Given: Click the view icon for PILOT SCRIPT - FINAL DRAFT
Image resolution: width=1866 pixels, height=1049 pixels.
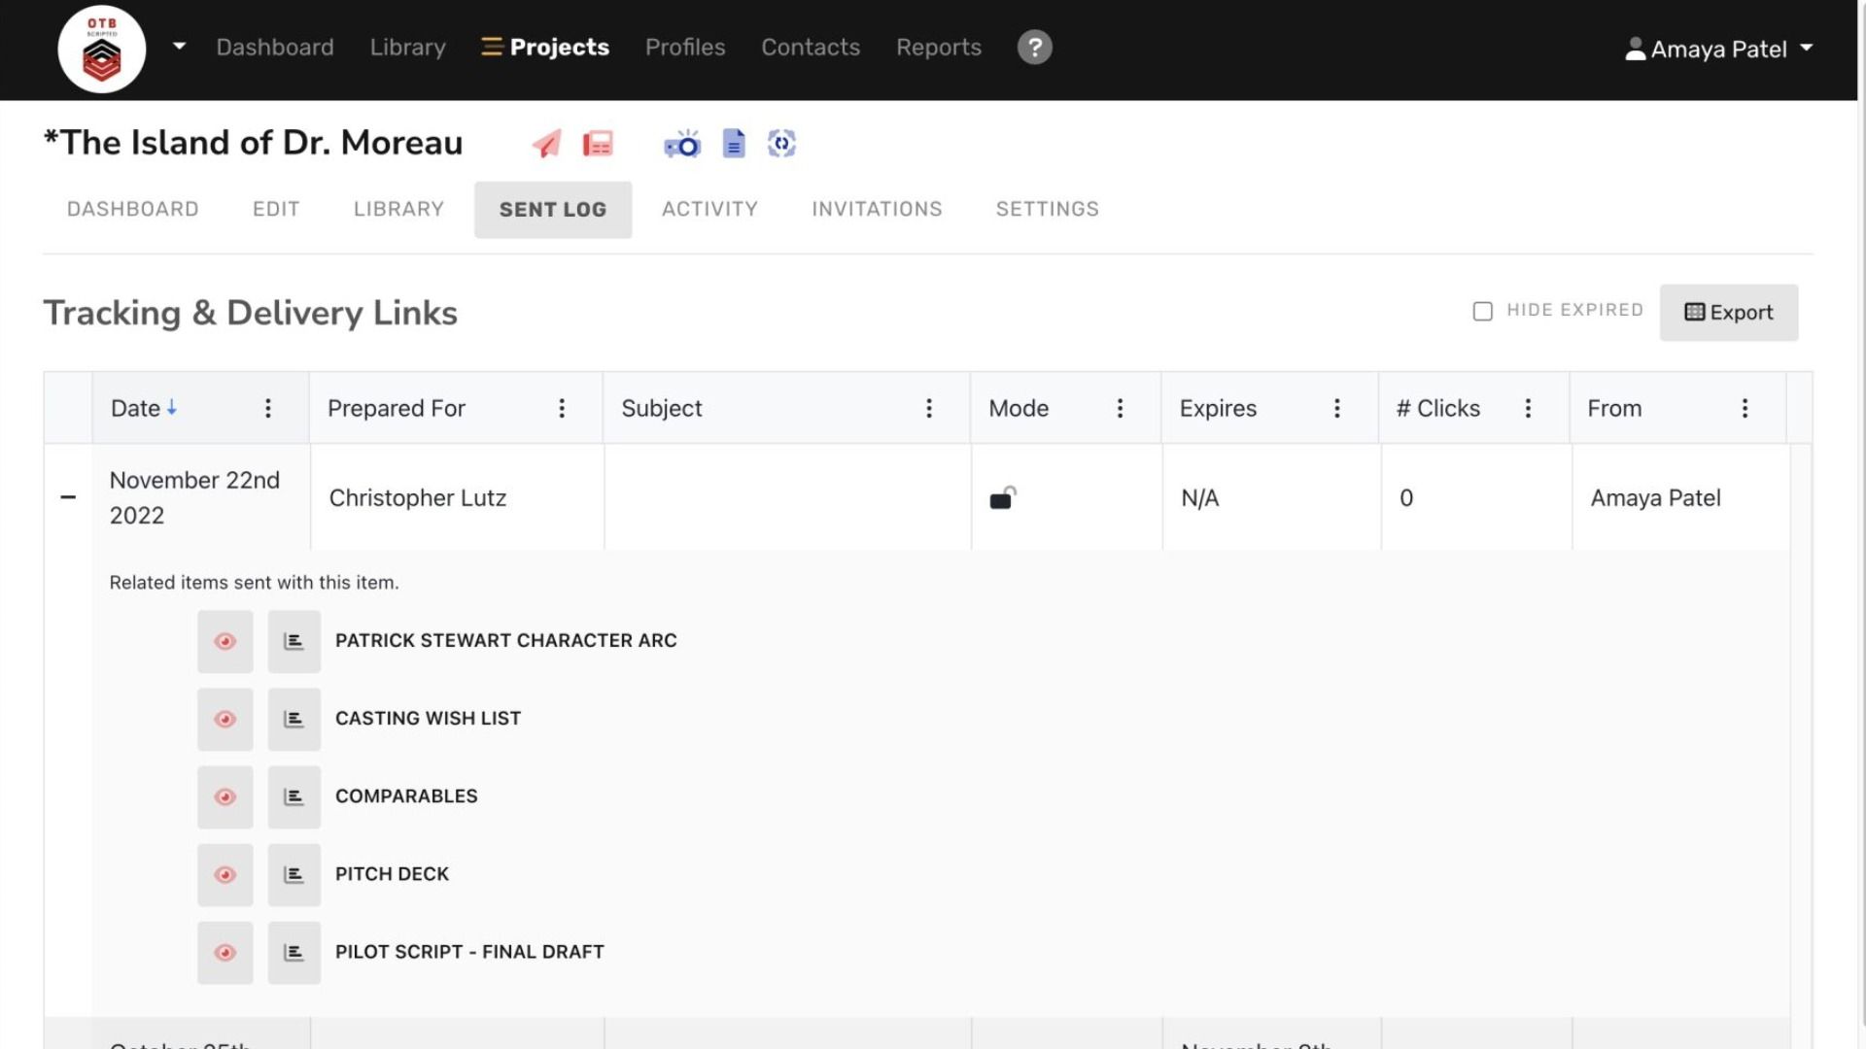Looking at the screenshot, I should tap(225, 952).
